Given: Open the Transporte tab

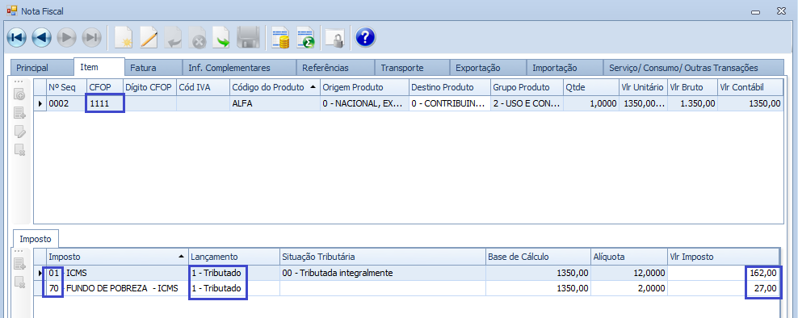Looking at the screenshot, I should coord(412,68).
